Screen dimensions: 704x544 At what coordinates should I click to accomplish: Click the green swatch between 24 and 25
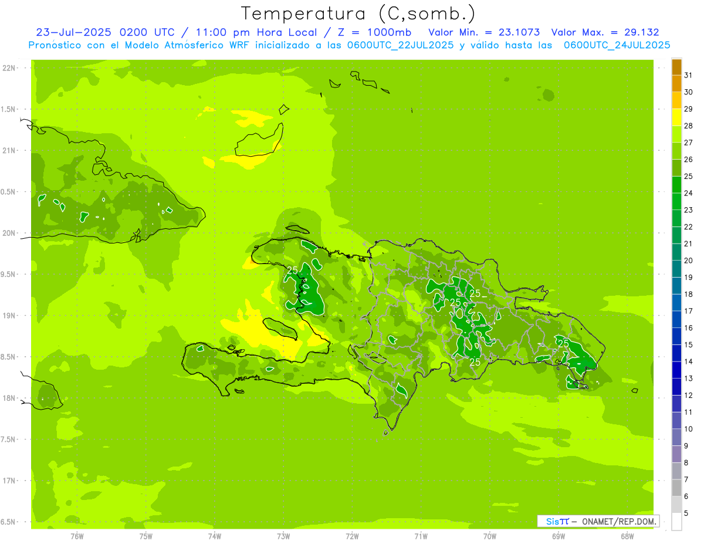pos(676,184)
